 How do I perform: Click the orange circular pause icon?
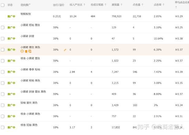point(22,51)
